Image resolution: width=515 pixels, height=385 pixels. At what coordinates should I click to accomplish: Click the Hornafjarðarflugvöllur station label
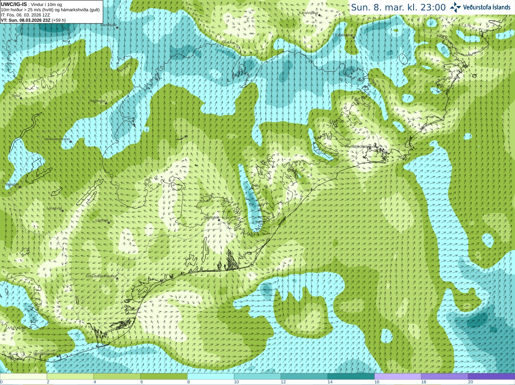[362, 147]
